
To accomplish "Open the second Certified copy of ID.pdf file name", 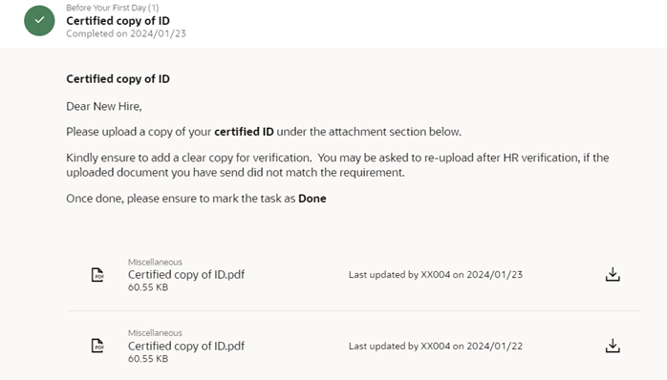I will click(186, 346).
